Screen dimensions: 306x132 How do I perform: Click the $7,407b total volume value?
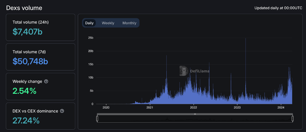click(27, 32)
